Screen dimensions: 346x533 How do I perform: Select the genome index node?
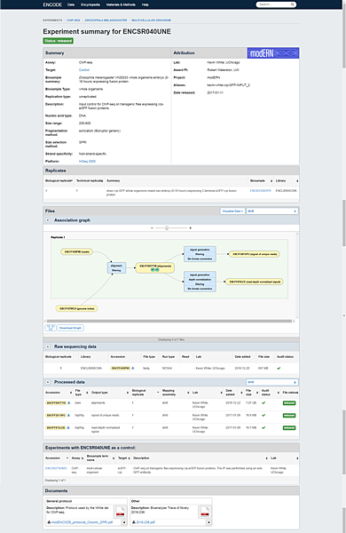[x=76, y=308]
